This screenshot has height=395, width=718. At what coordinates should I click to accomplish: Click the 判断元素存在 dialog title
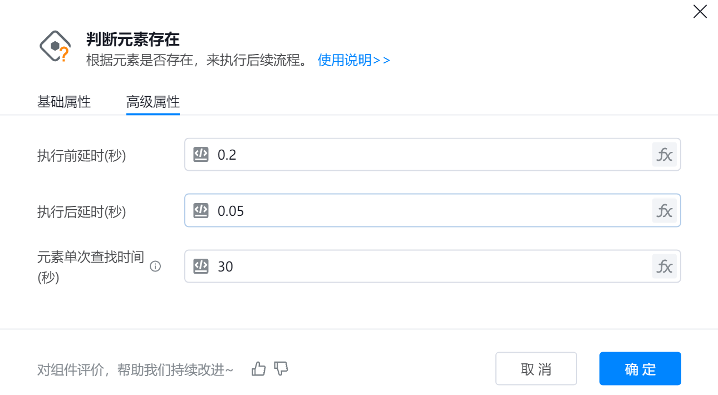(133, 39)
